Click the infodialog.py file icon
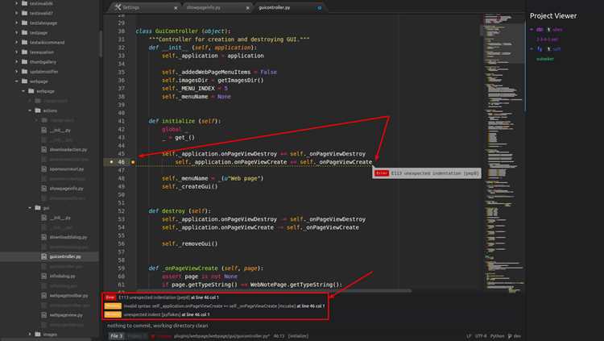 [44, 277]
